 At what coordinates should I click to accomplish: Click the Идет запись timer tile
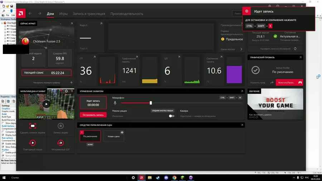(x=93, y=103)
